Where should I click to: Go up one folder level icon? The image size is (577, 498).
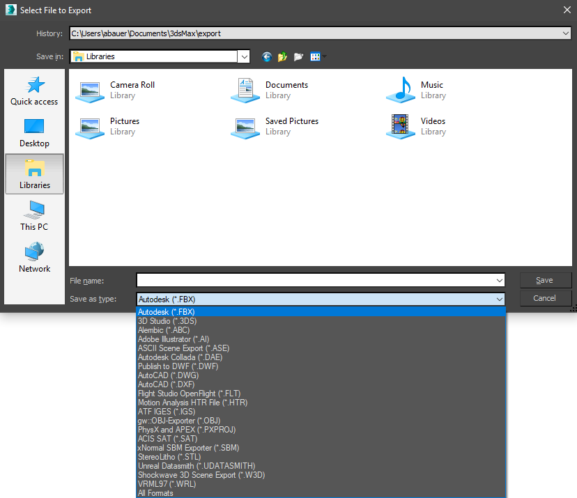coord(283,57)
